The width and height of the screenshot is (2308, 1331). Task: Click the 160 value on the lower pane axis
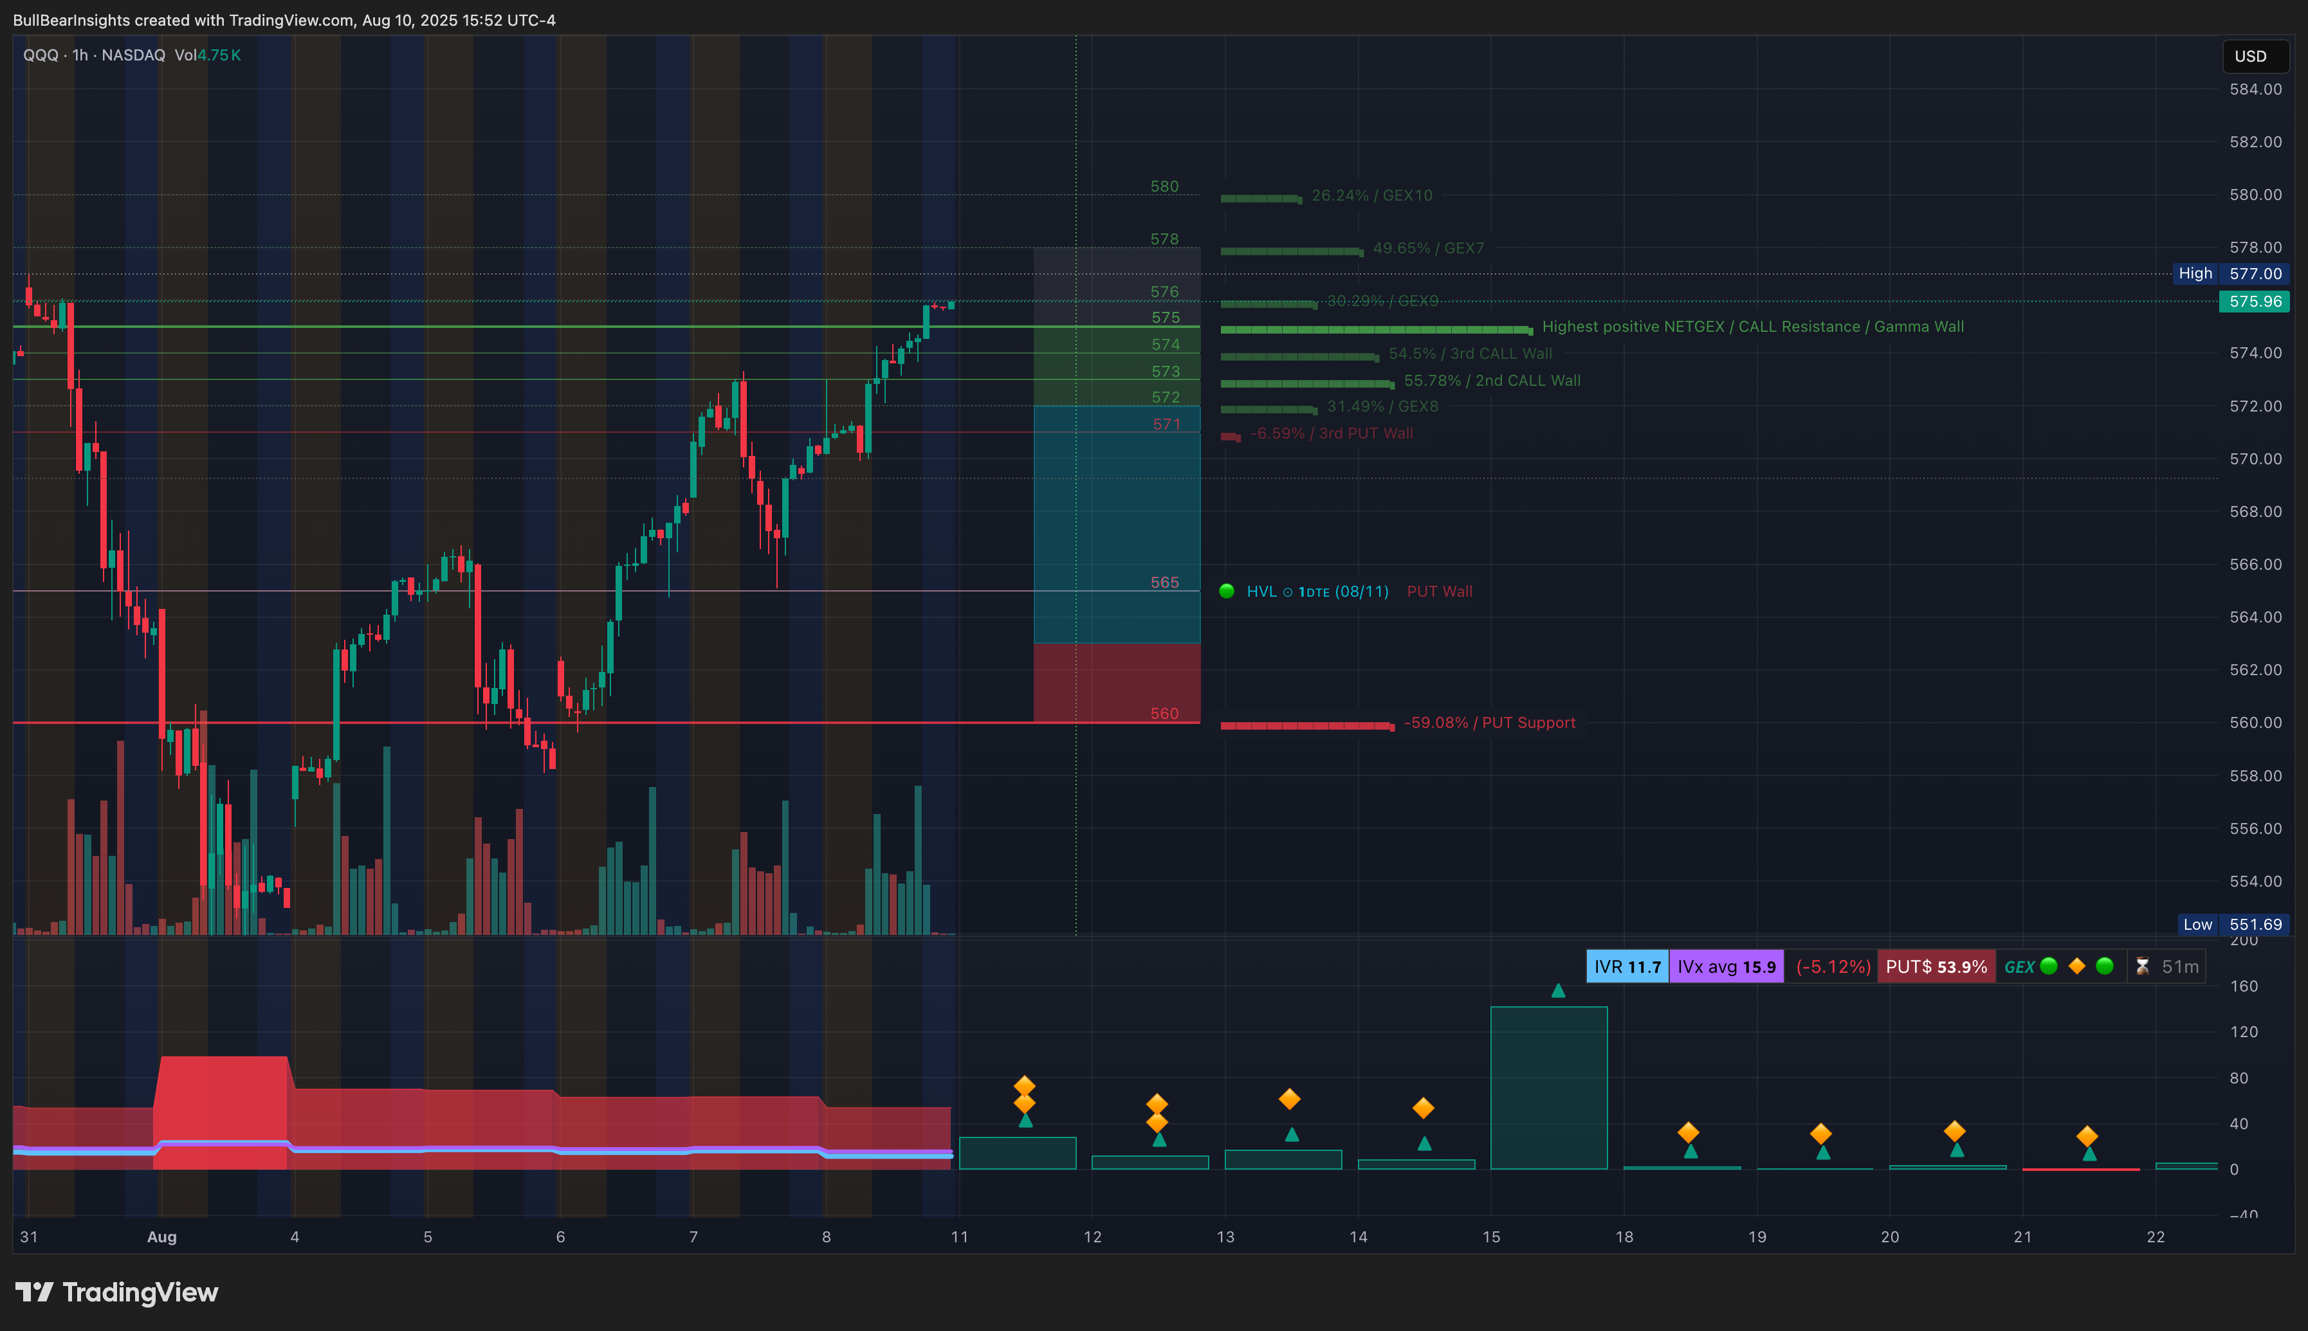[2244, 986]
